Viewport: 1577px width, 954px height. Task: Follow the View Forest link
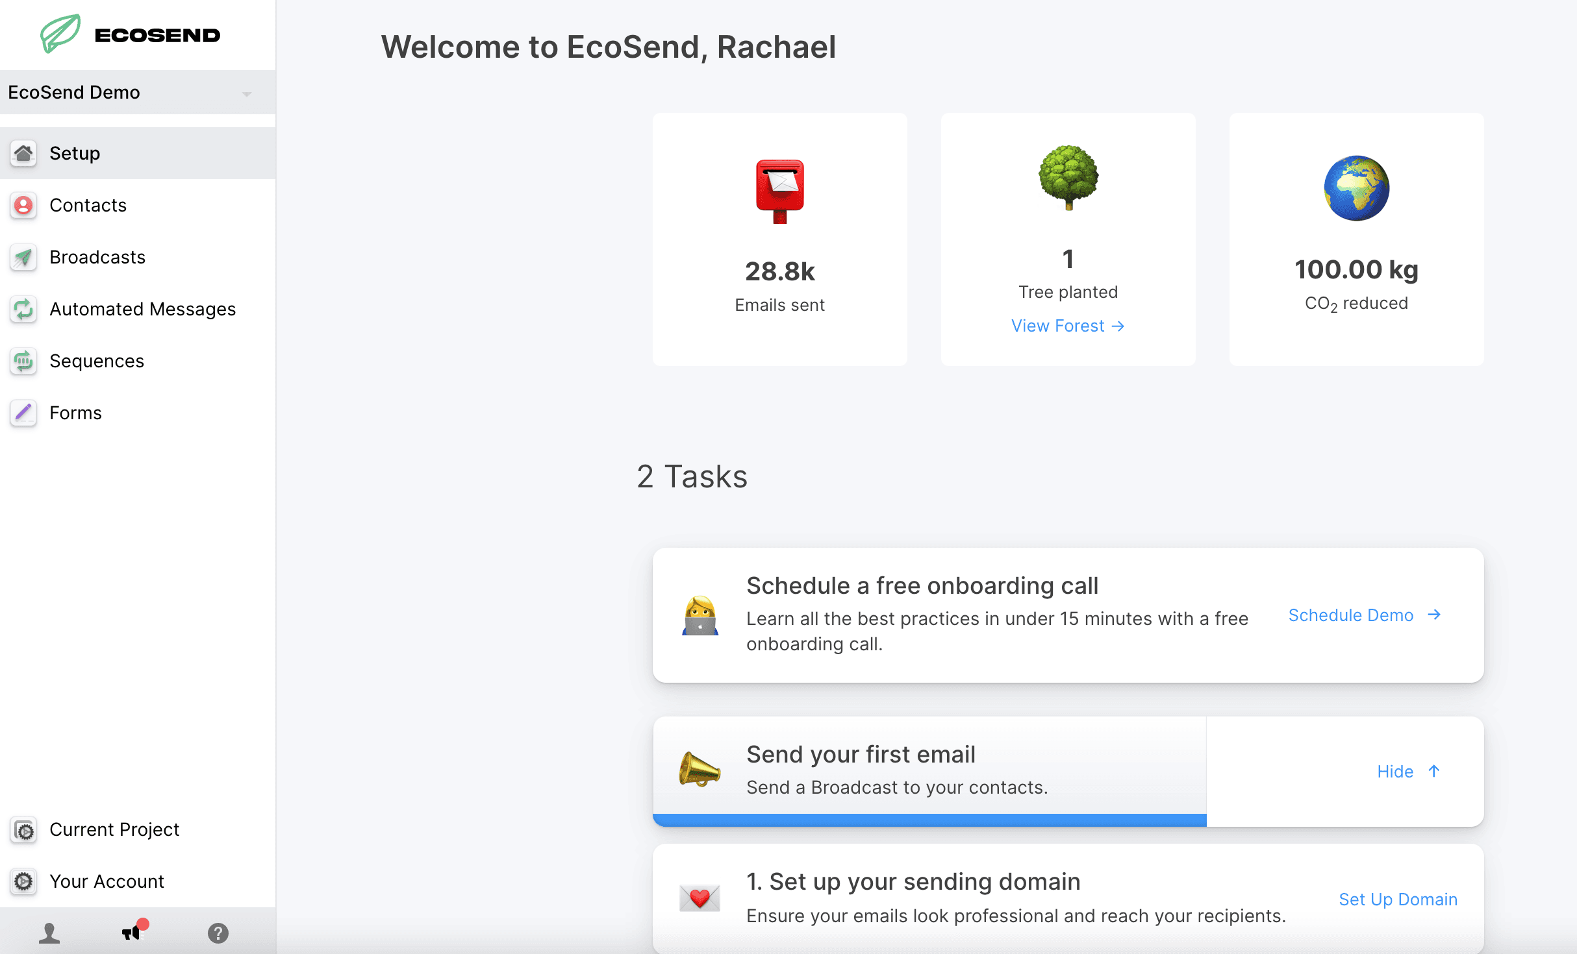click(1067, 326)
